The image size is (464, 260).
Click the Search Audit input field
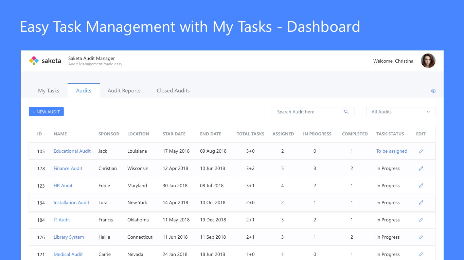pyautogui.click(x=307, y=112)
